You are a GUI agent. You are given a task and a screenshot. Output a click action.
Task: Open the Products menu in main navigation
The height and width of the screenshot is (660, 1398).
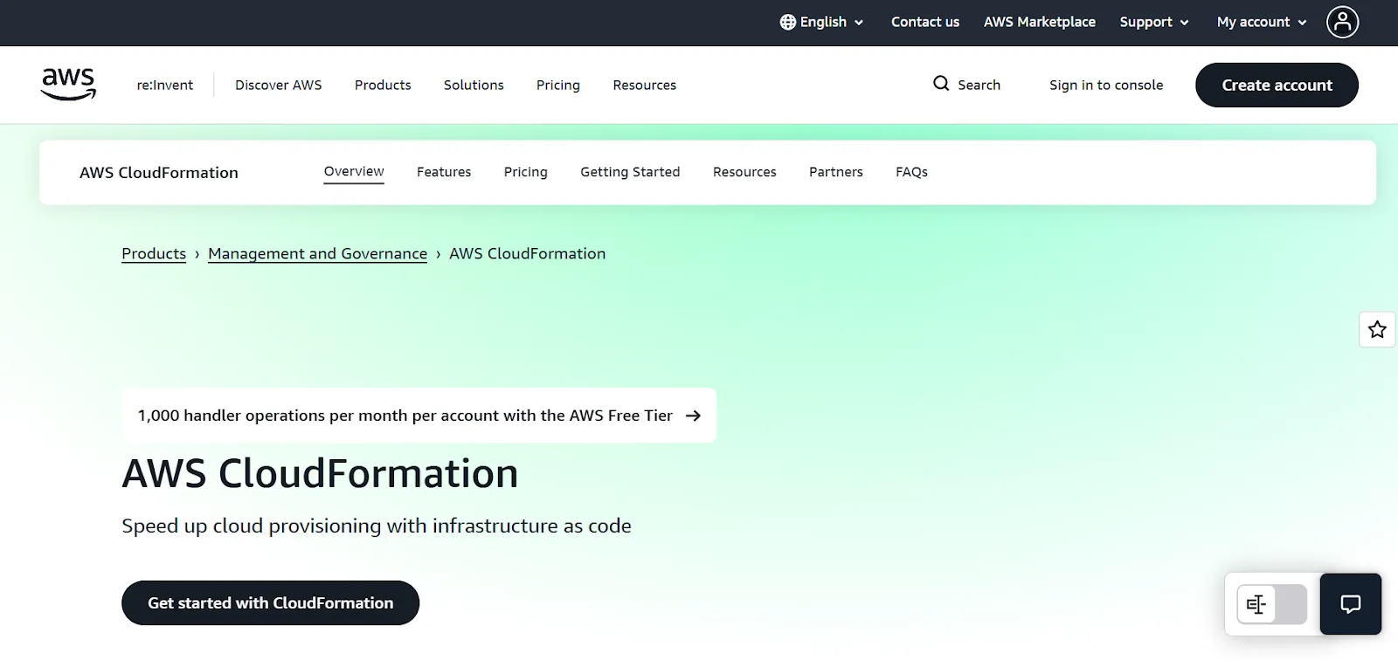(383, 85)
